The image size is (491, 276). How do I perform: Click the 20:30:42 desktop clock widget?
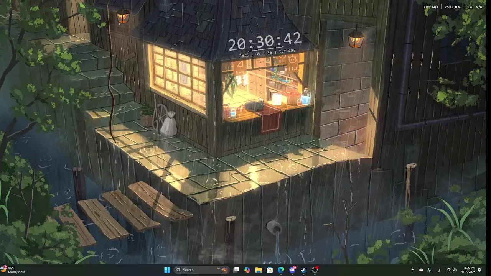pos(265,41)
